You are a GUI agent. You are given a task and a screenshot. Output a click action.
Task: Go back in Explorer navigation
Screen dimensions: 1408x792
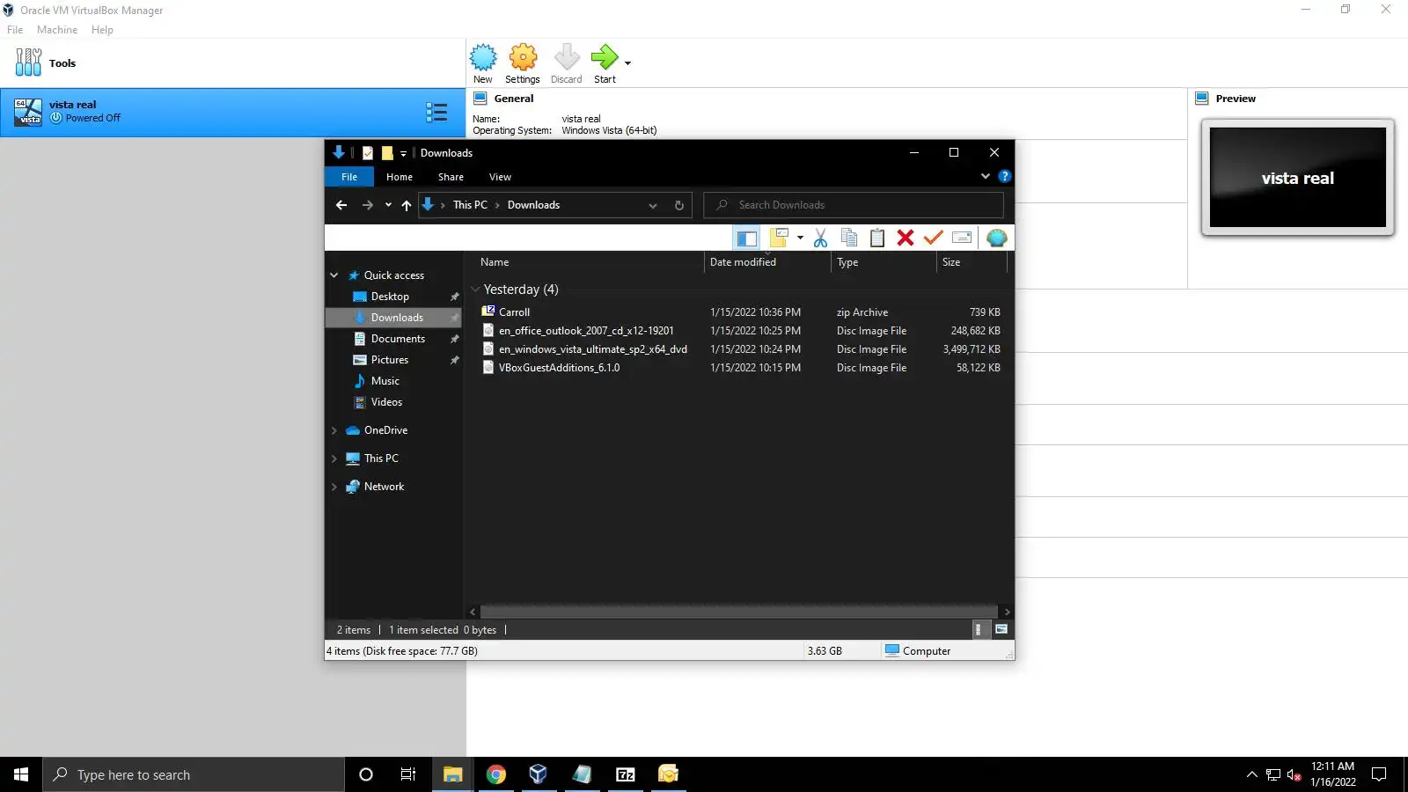click(x=341, y=205)
